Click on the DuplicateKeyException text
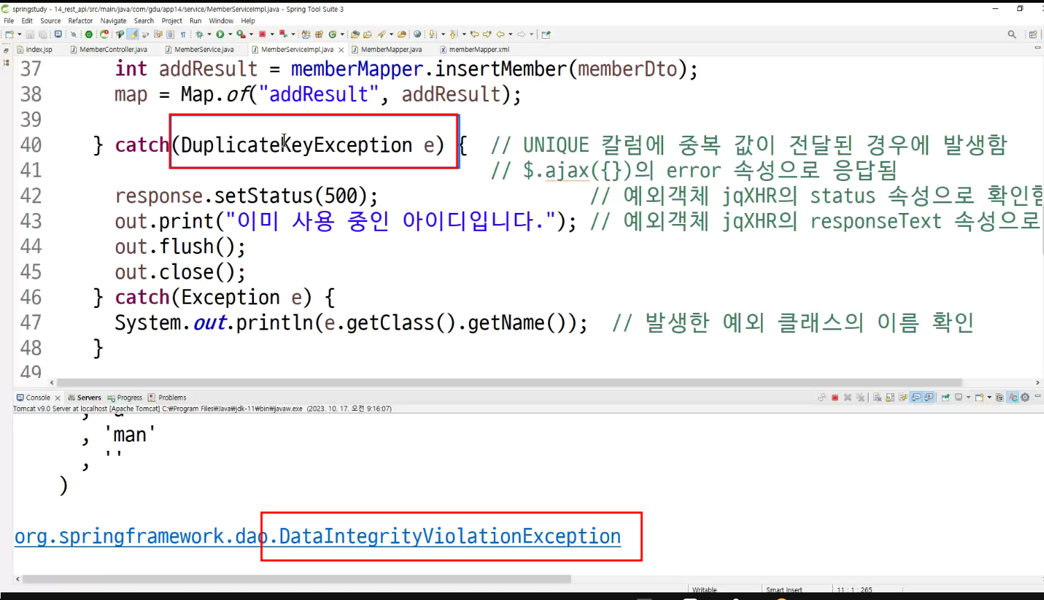The image size is (1044, 600). click(x=296, y=145)
